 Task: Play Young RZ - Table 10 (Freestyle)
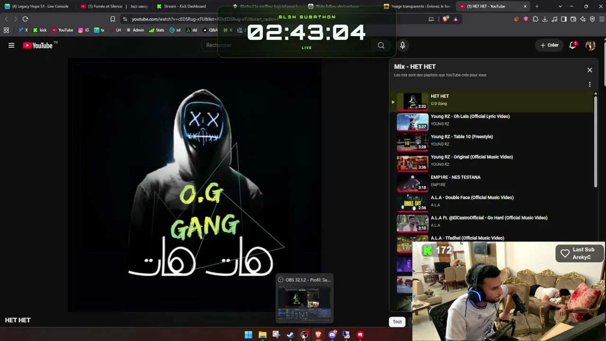click(492, 142)
